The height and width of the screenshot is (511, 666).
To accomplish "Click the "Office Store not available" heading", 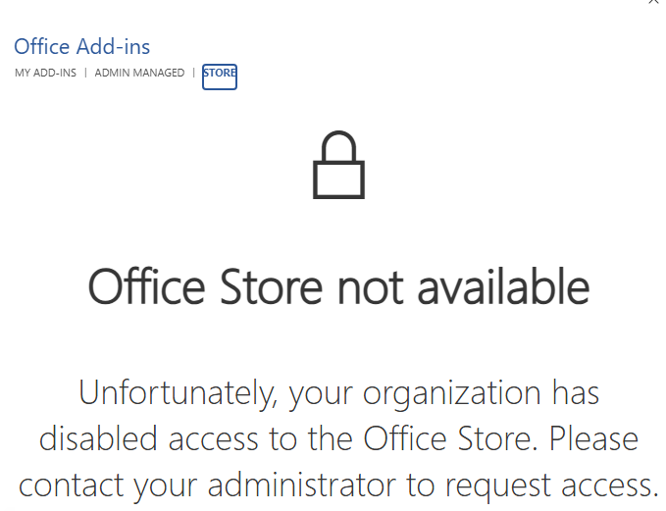I will pyautogui.click(x=338, y=286).
